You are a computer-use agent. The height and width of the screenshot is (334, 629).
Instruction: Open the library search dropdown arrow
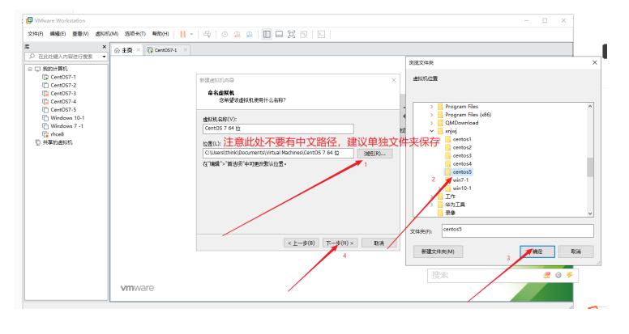105,57
